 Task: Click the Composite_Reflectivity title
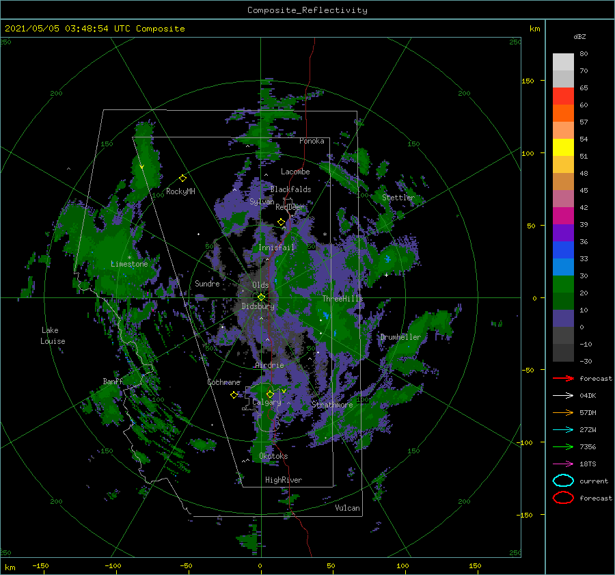(x=307, y=10)
